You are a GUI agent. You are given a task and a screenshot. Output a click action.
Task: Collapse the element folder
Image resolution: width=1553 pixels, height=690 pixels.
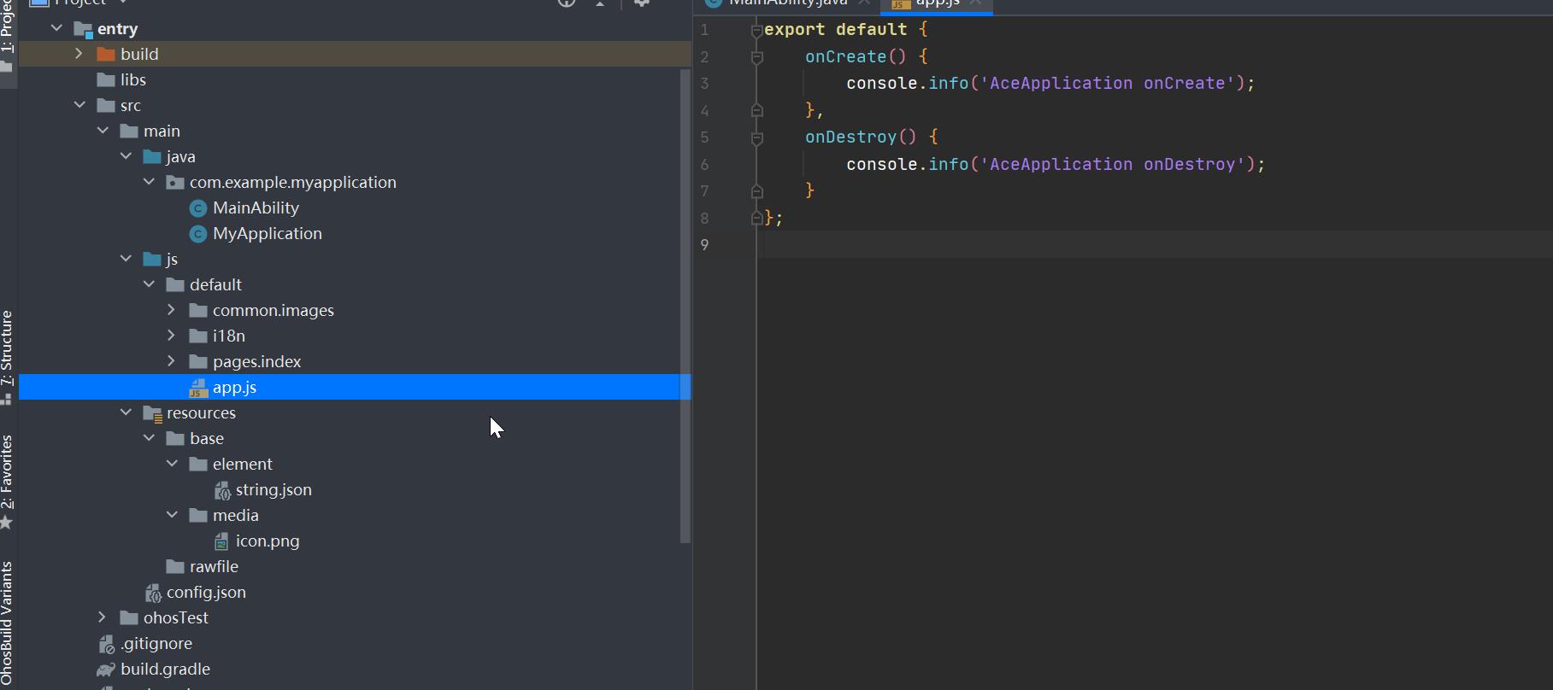pyautogui.click(x=172, y=464)
